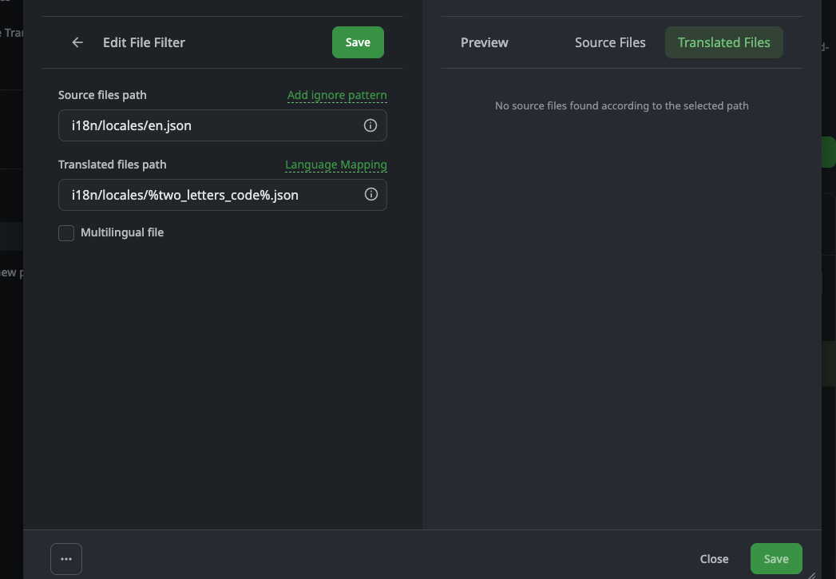The height and width of the screenshot is (579, 836).
Task: Open the Add ignore pattern link
Action: [337, 95]
